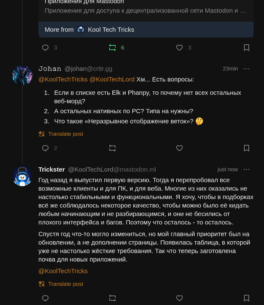Open replies on the top post

[45, 48]
